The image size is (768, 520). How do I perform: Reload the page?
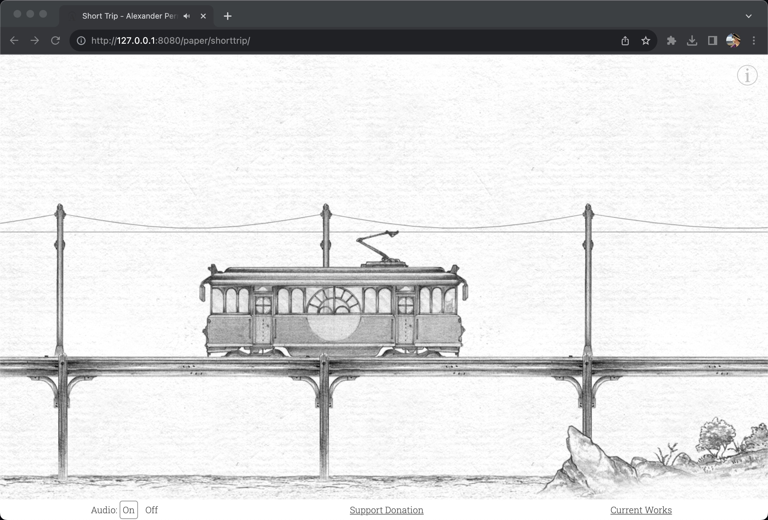[56, 40]
